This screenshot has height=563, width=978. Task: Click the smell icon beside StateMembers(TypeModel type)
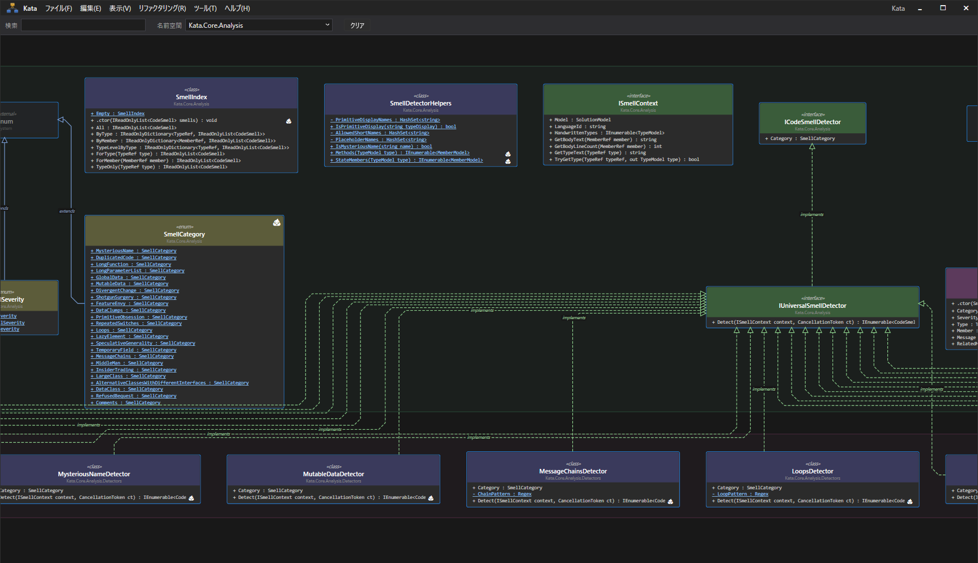(508, 161)
